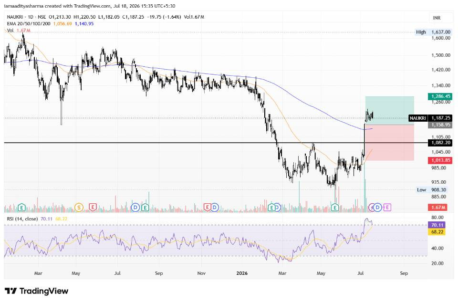Click the 1,187.25 current price label
The height and width of the screenshot is (303, 458).
(x=440, y=118)
